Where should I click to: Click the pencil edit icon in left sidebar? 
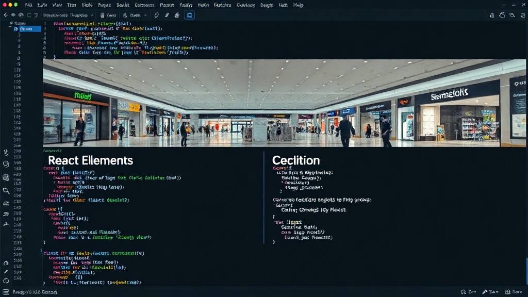tap(6, 271)
